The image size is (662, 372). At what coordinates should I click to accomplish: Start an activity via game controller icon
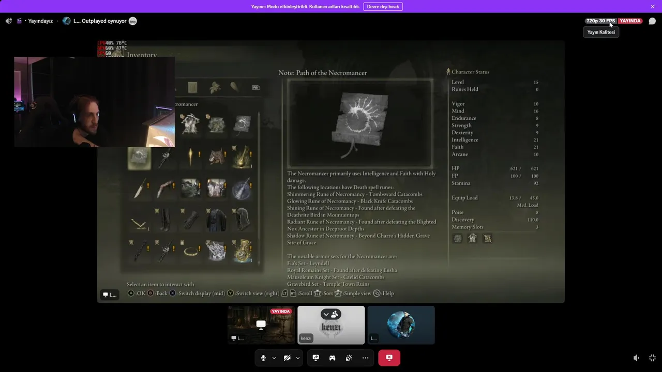tap(332, 358)
